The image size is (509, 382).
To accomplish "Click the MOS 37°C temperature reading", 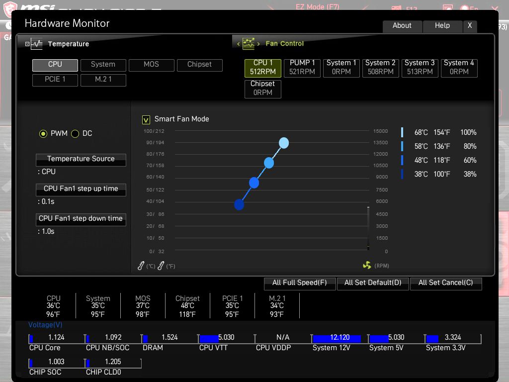I will [143, 306].
